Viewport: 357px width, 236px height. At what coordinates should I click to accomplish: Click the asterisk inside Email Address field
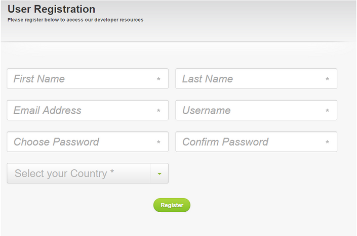click(x=158, y=111)
